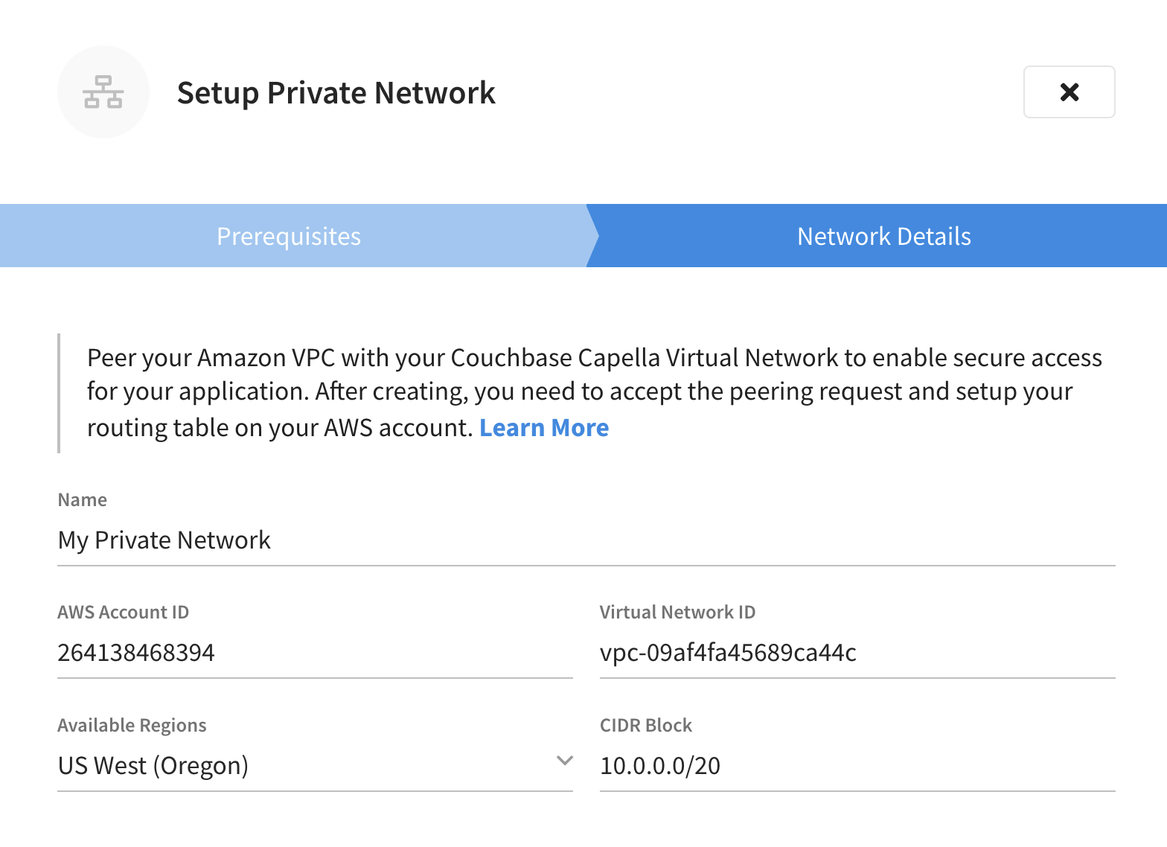Click the Virtual Network ID label

pyautogui.click(x=677, y=613)
